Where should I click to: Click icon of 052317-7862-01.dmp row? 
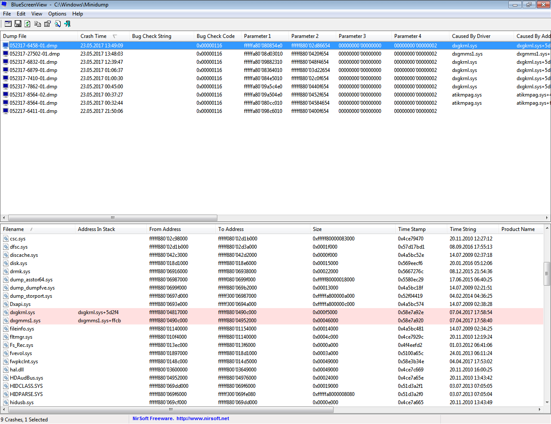(6, 87)
